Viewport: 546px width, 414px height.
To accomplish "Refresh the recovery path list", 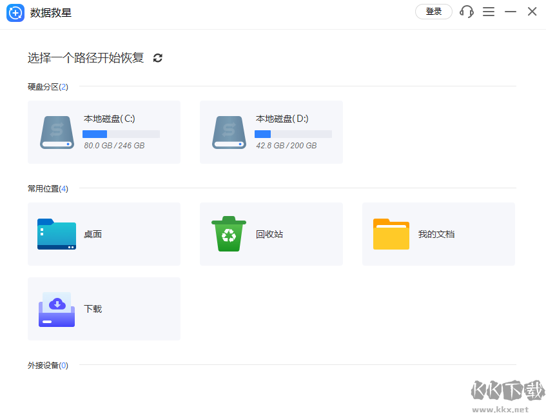I will pyautogui.click(x=158, y=58).
